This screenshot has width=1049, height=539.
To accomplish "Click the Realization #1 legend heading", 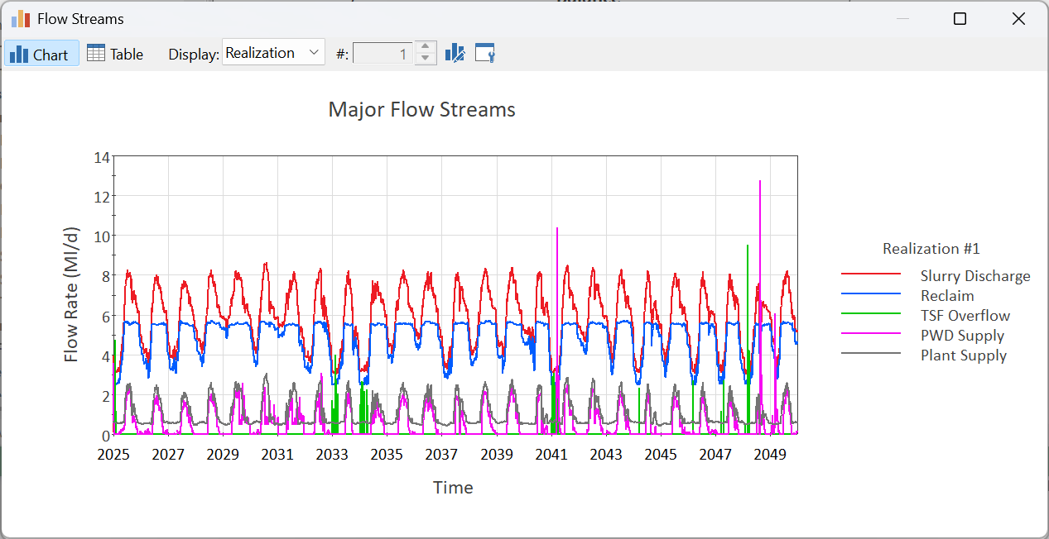I will pos(931,248).
